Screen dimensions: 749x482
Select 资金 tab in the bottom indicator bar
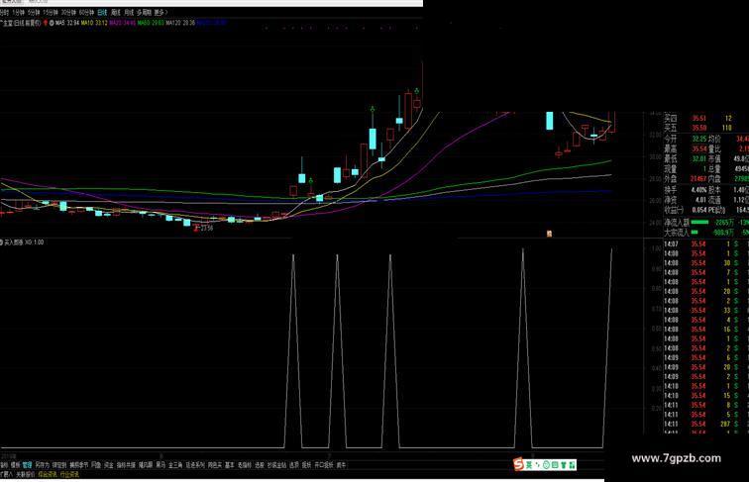108,465
